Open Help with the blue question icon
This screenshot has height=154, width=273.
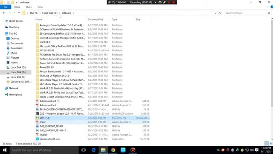272,7
